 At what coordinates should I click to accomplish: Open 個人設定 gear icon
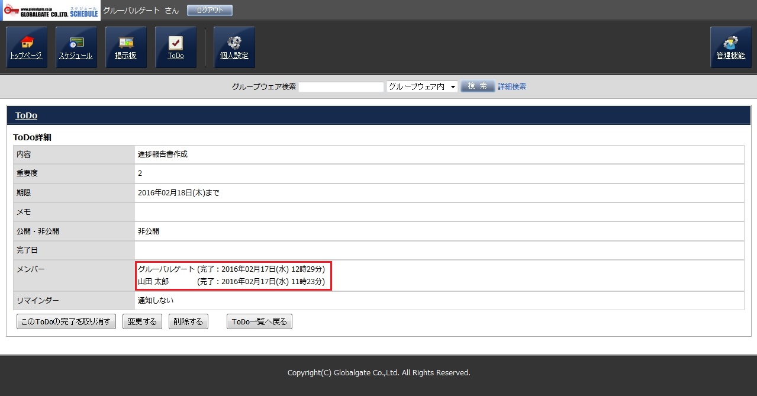[x=234, y=47]
